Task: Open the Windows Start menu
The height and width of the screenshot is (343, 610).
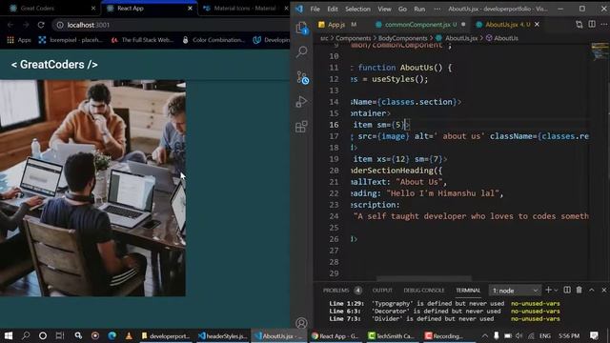Action: point(9,335)
